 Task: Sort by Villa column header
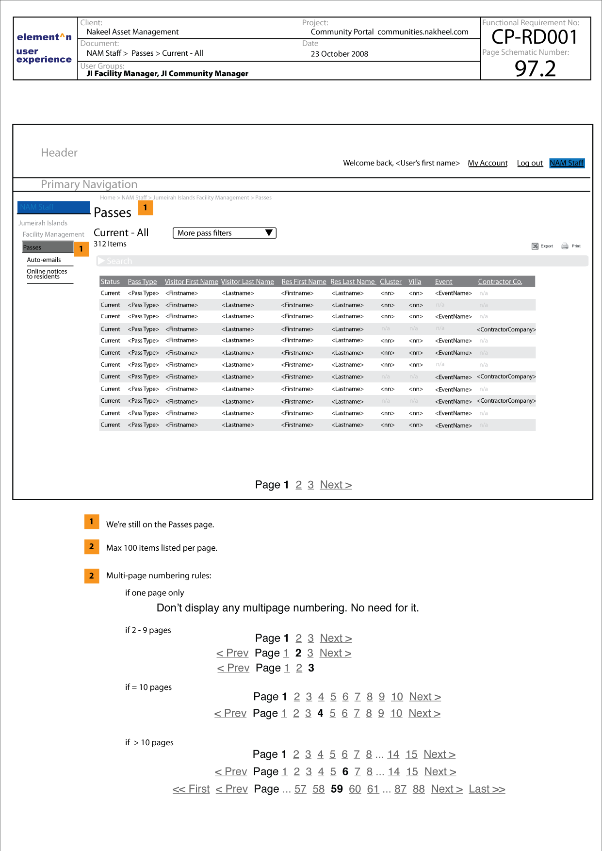coord(415,281)
